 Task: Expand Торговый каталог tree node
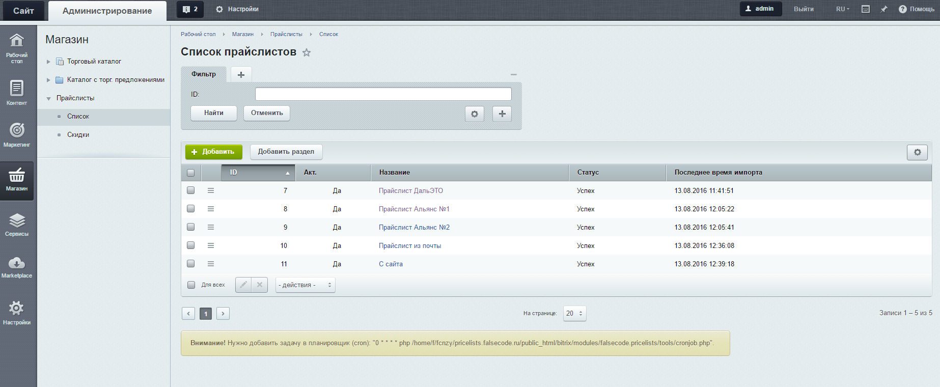point(49,62)
